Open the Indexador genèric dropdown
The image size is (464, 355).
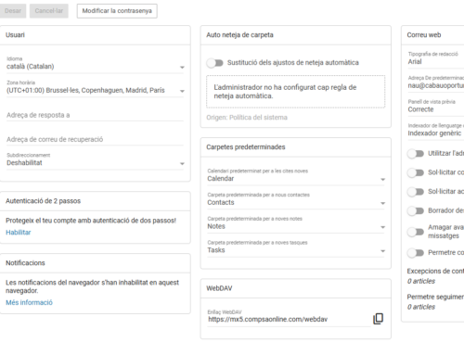[x=435, y=131]
